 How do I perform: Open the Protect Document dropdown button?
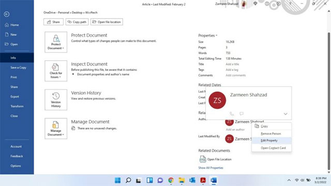click(x=56, y=42)
